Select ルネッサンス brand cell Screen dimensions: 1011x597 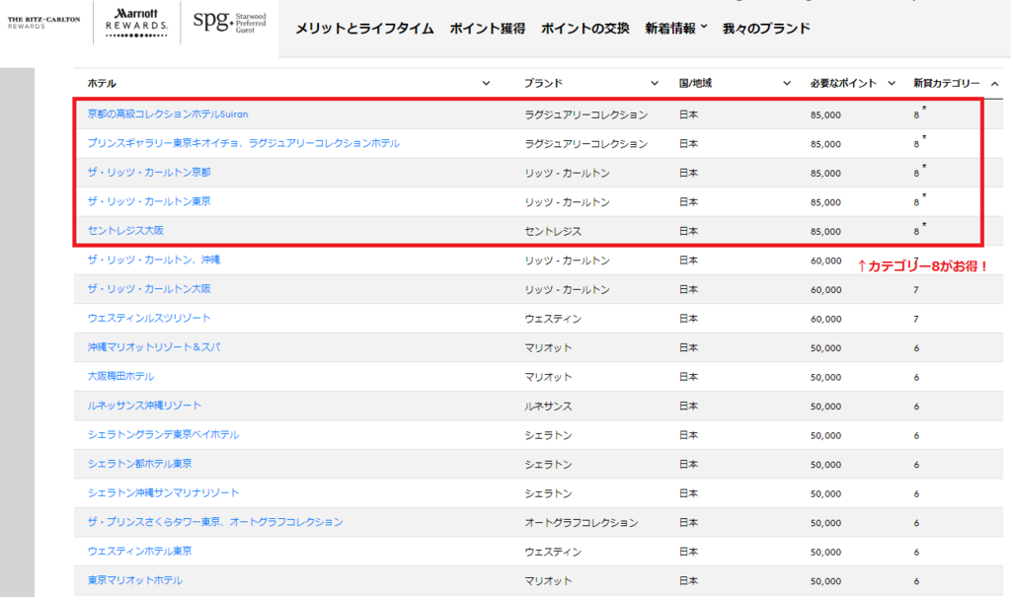pyautogui.click(x=548, y=407)
